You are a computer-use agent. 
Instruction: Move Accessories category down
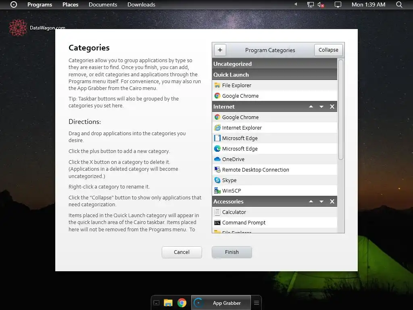(x=321, y=201)
